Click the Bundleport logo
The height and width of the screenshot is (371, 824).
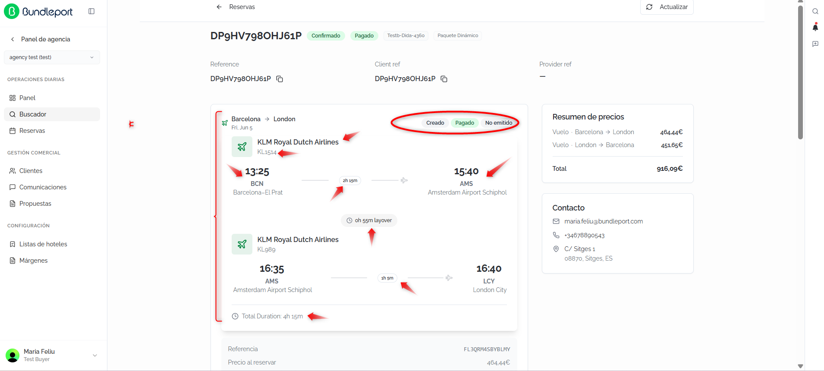click(x=38, y=11)
